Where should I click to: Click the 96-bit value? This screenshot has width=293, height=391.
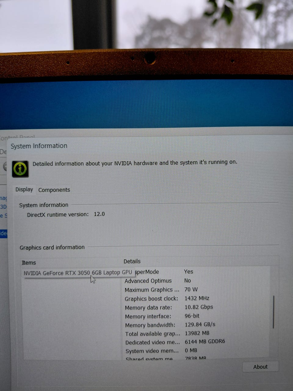click(x=192, y=316)
